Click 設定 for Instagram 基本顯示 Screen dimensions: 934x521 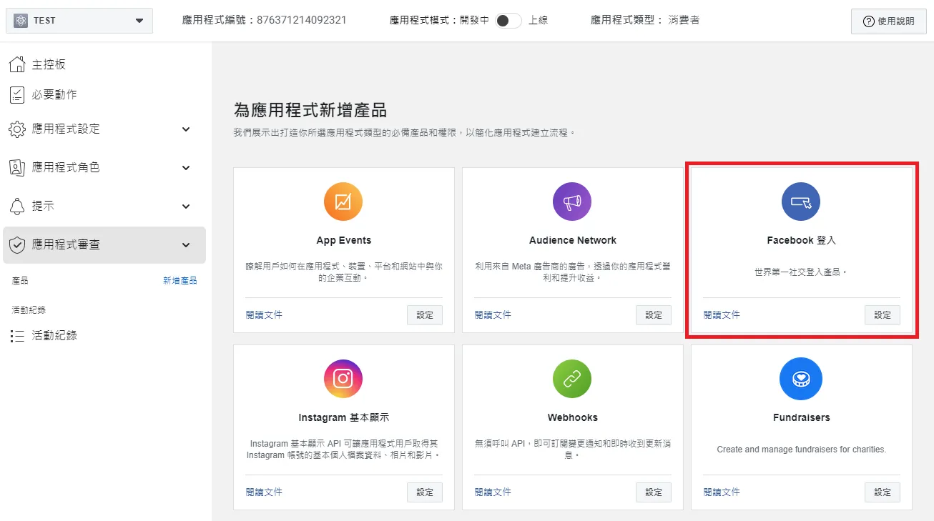tap(425, 492)
